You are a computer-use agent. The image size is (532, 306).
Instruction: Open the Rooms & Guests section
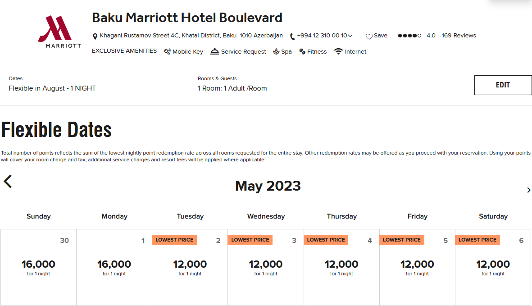[232, 88]
